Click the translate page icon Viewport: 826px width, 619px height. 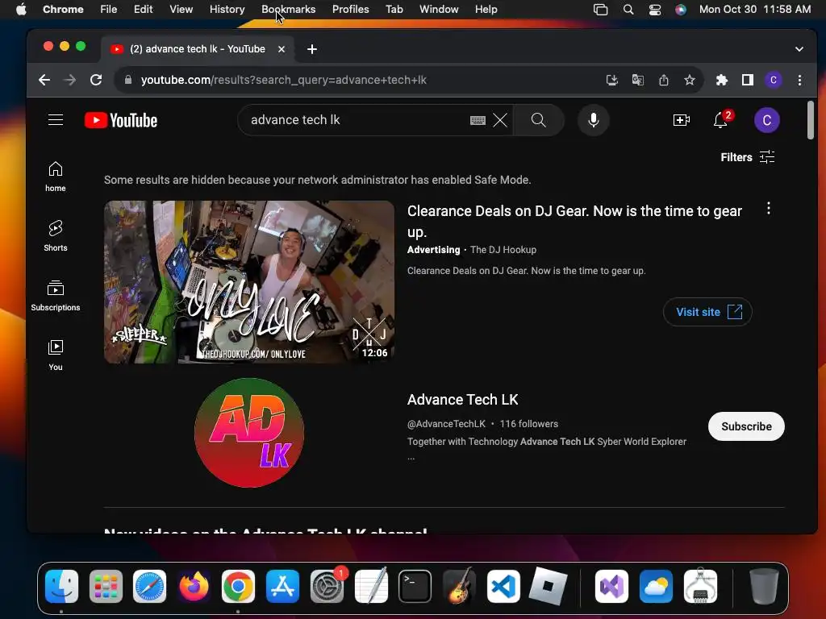pos(637,80)
